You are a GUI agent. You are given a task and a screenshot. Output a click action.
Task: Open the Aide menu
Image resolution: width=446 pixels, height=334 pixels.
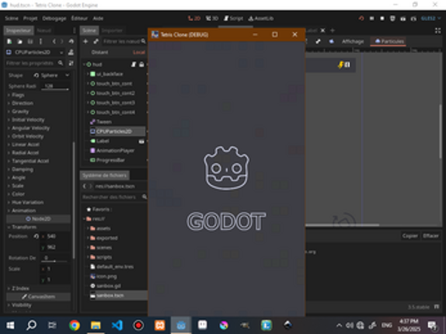98,19
